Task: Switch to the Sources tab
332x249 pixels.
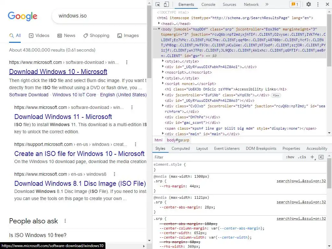Action: click(229, 5)
